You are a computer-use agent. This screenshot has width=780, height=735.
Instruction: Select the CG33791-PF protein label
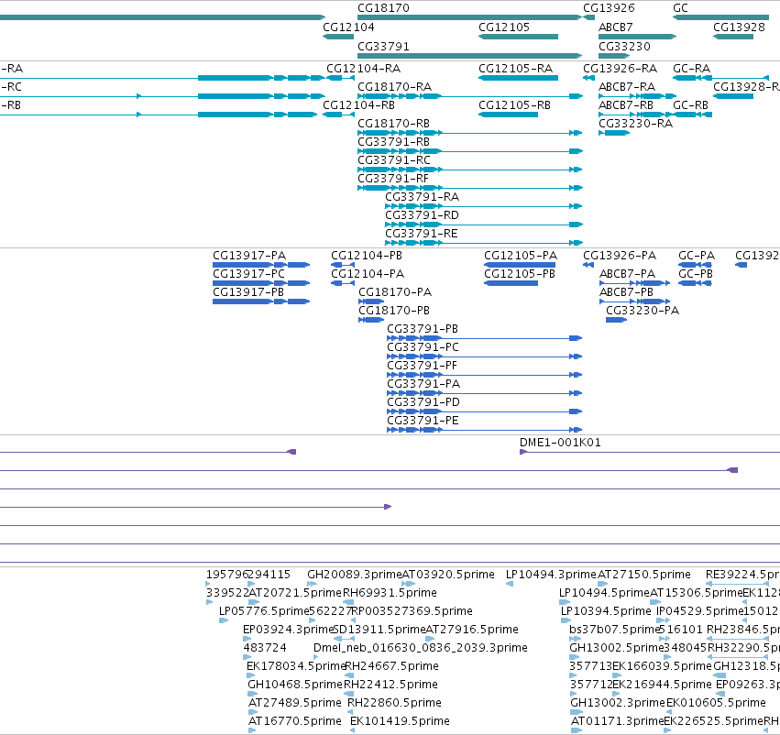click(x=422, y=366)
